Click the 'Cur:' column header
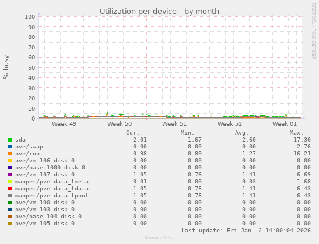The image size is (319, 244). (x=132, y=133)
